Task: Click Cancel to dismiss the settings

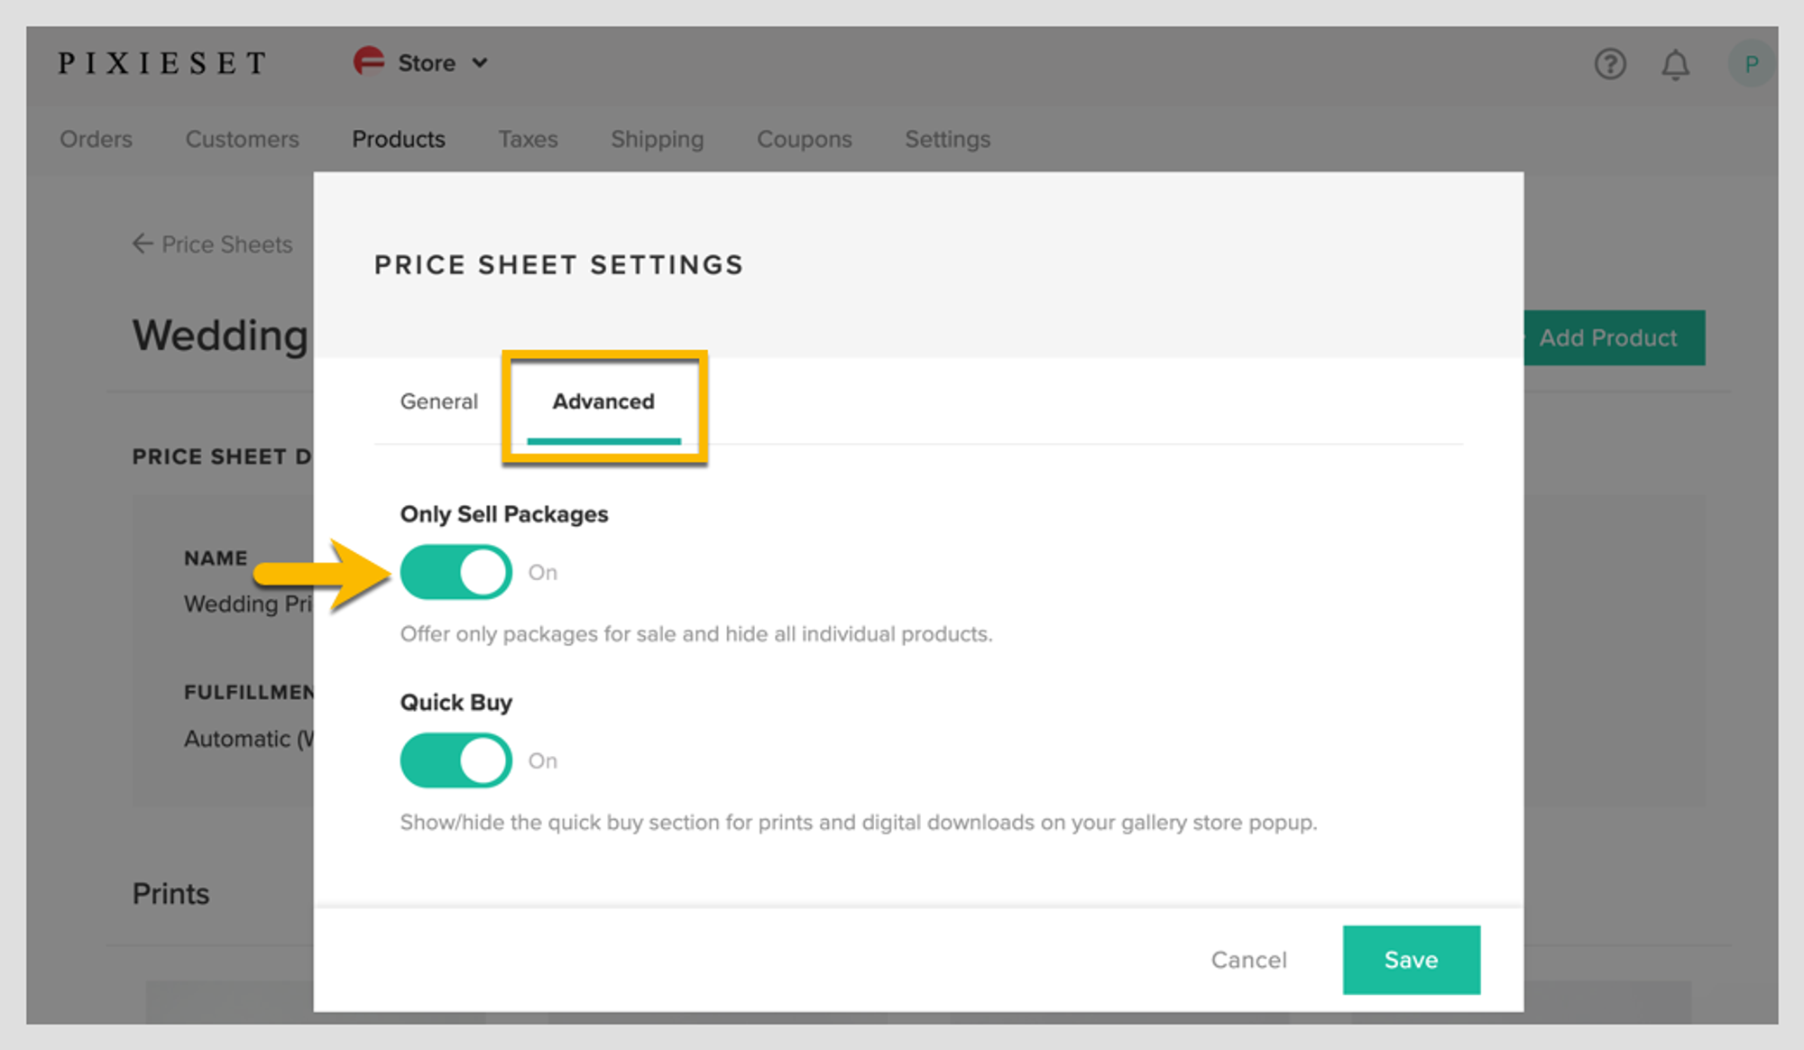Action: point(1248,960)
